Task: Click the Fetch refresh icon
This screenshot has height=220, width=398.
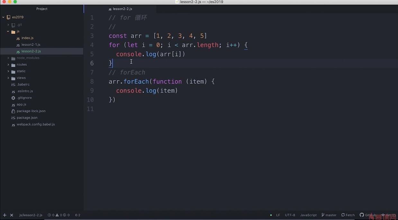Action: [x=343, y=215]
